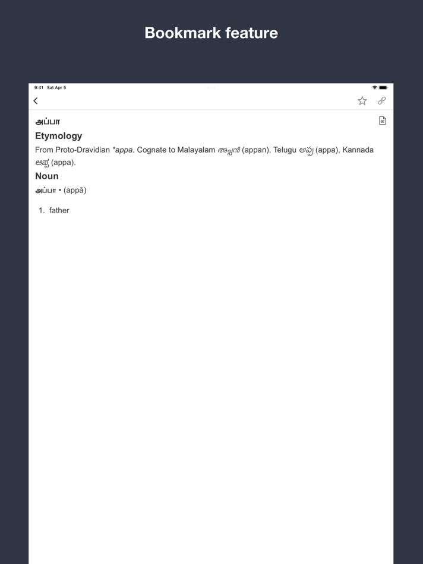Tap the battery indicator icon
This screenshot has height=564, width=423.
pos(383,87)
